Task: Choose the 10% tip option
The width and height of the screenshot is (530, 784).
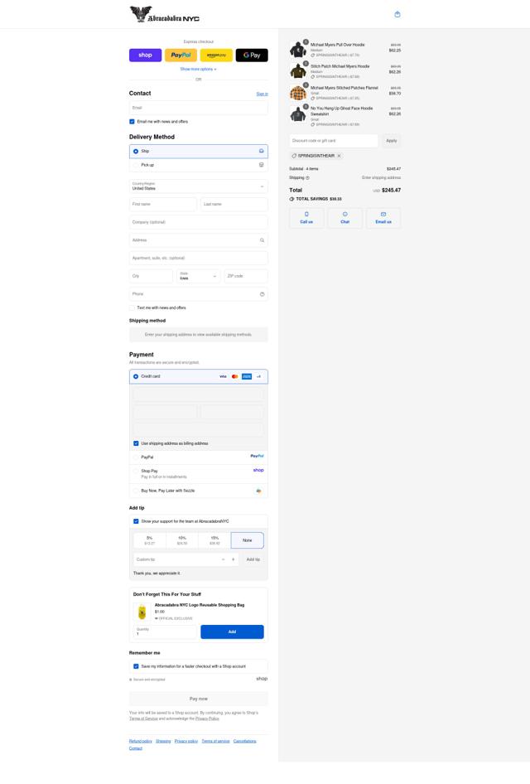Action: pos(182,540)
